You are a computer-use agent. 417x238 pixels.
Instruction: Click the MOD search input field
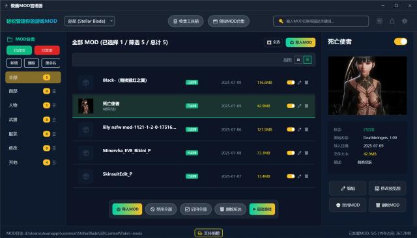(321, 21)
